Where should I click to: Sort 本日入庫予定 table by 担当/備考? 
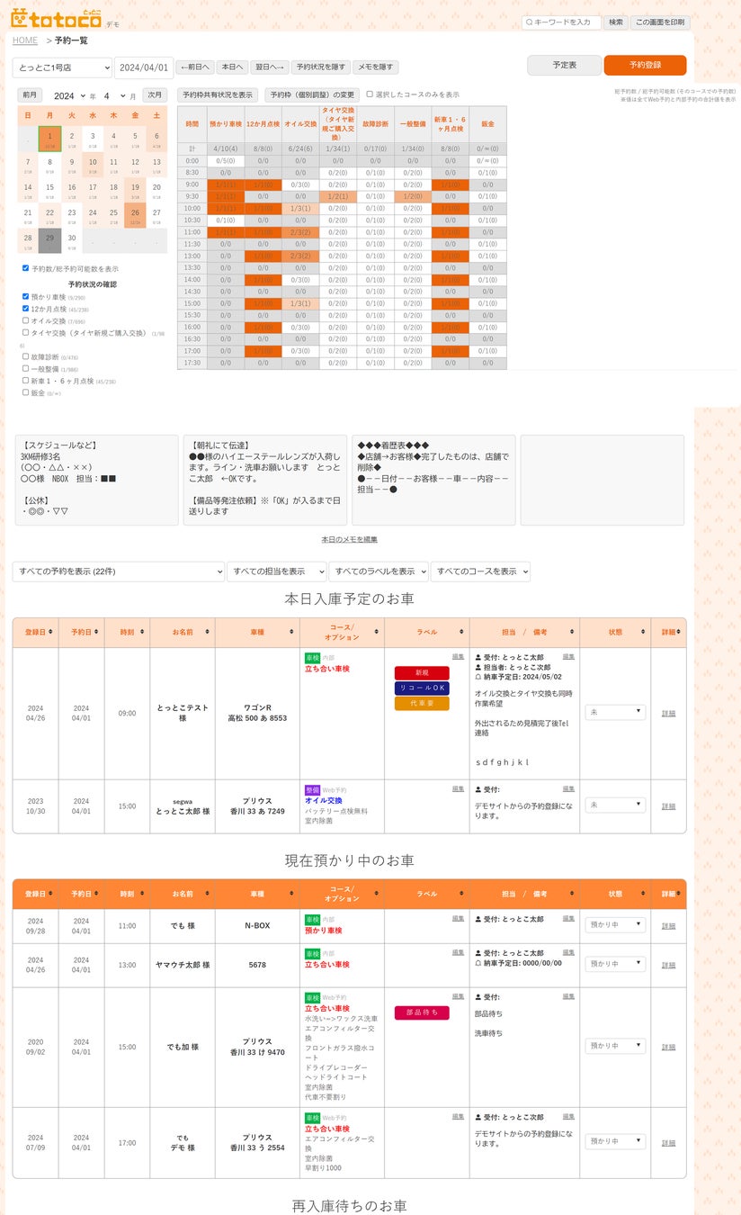coord(524,632)
